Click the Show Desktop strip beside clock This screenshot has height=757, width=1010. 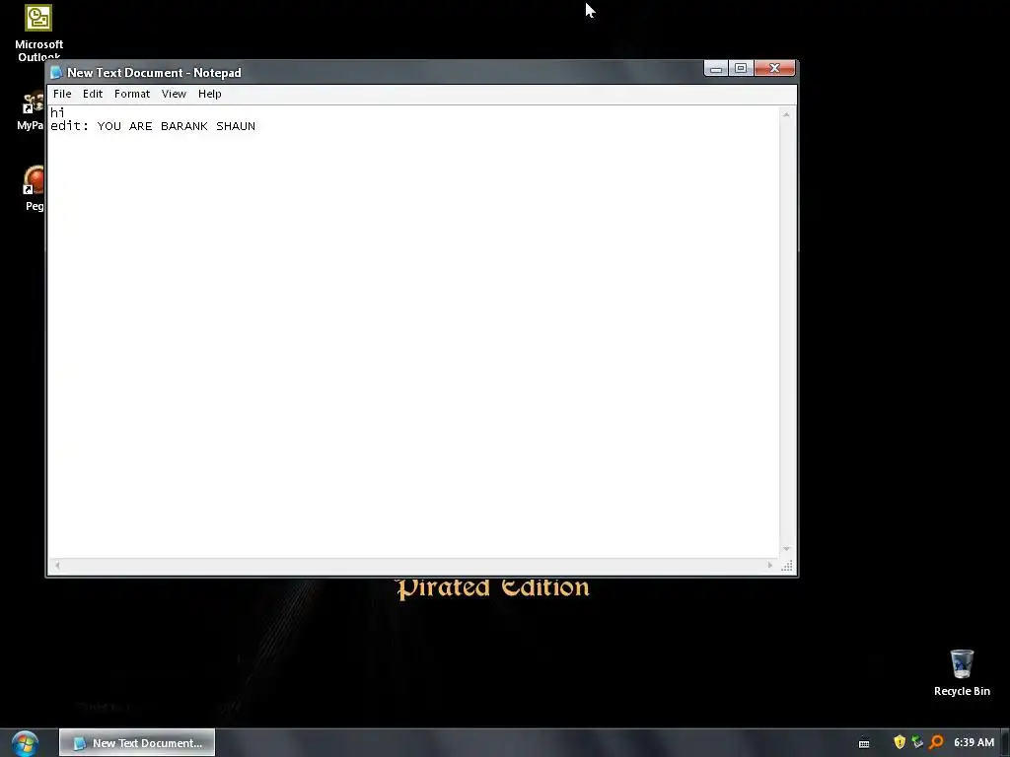(x=1005, y=743)
